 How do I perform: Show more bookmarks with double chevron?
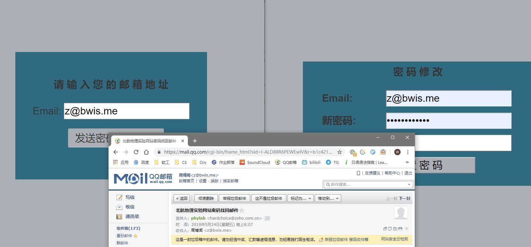click(x=407, y=162)
